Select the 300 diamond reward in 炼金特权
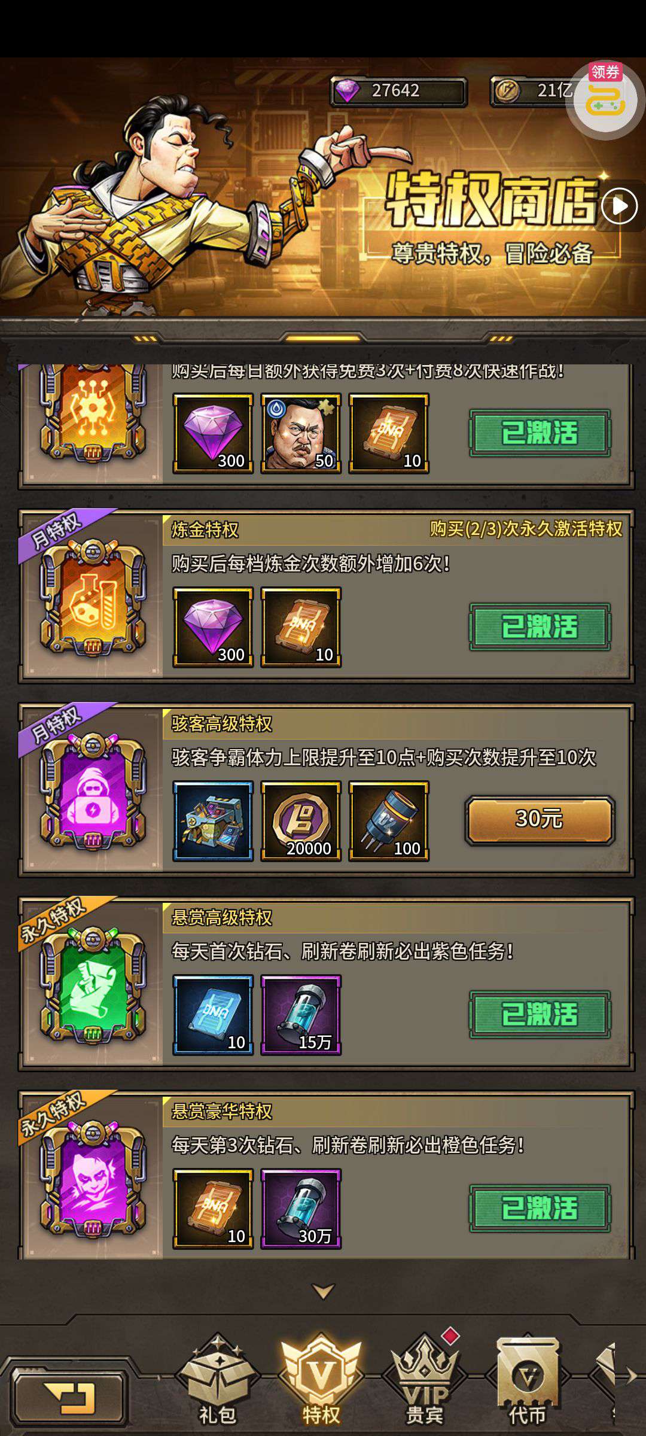Image resolution: width=646 pixels, height=1436 pixels. tap(213, 627)
